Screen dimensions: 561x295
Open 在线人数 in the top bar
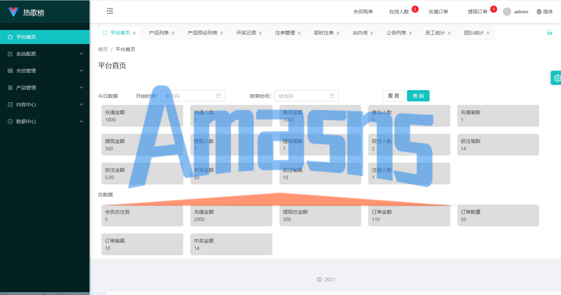click(399, 12)
